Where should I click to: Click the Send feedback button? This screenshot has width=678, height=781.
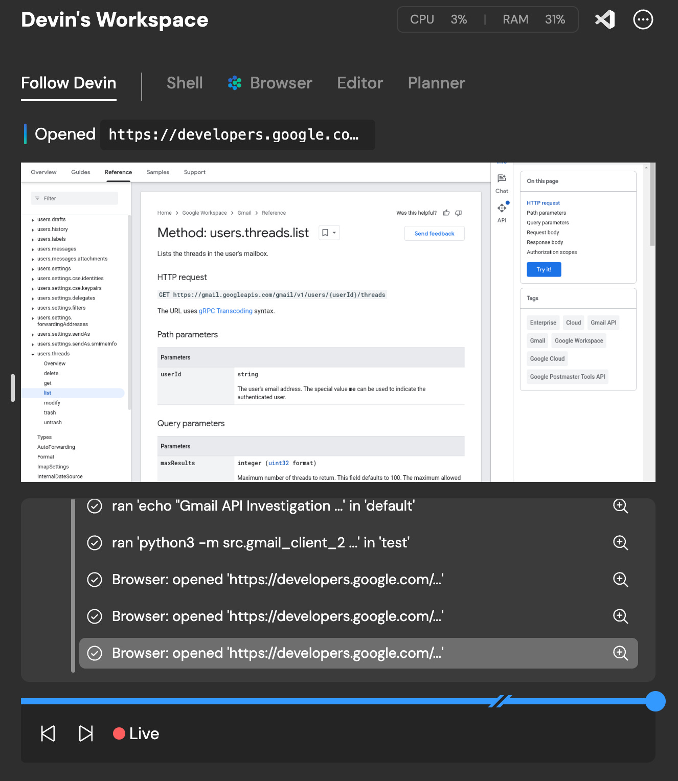click(x=435, y=234)
